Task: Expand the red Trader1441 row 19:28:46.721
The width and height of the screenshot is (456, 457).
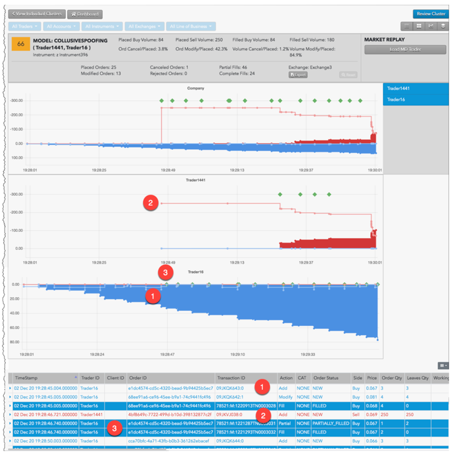Action: point(10,415)
